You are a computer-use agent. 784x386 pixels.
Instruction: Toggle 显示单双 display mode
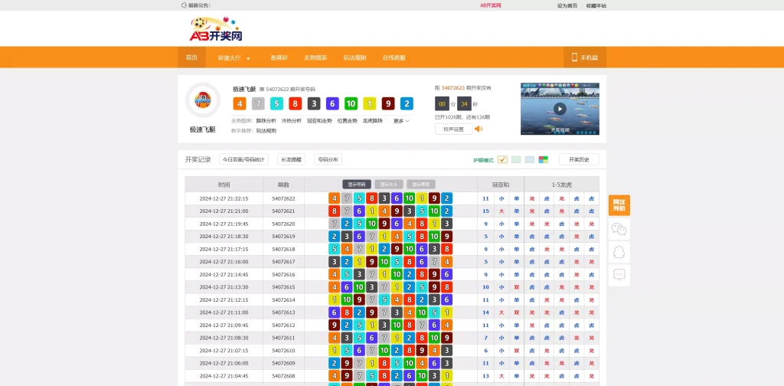point(421,185)
